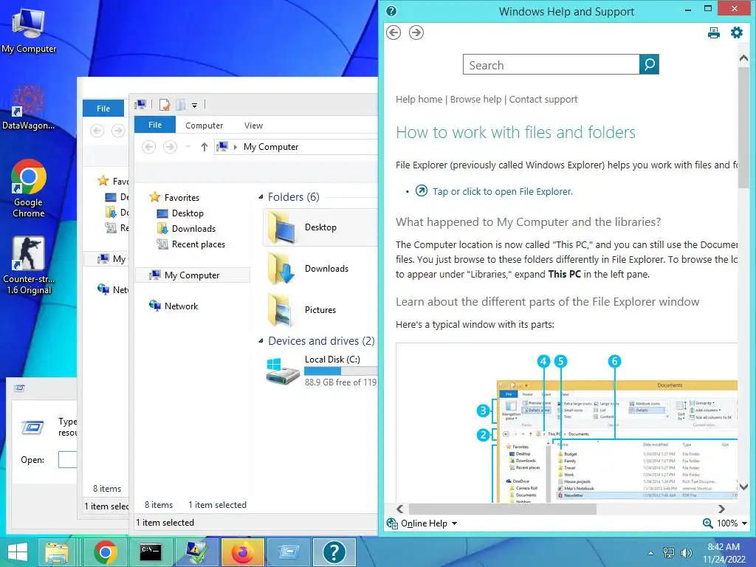Click Tap or click to open File Explorer
The image size is (756, 567).
click(502, 191)
